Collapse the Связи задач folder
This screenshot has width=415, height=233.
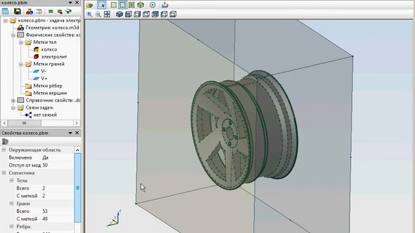pyautogui.click(x=13, y=108)
